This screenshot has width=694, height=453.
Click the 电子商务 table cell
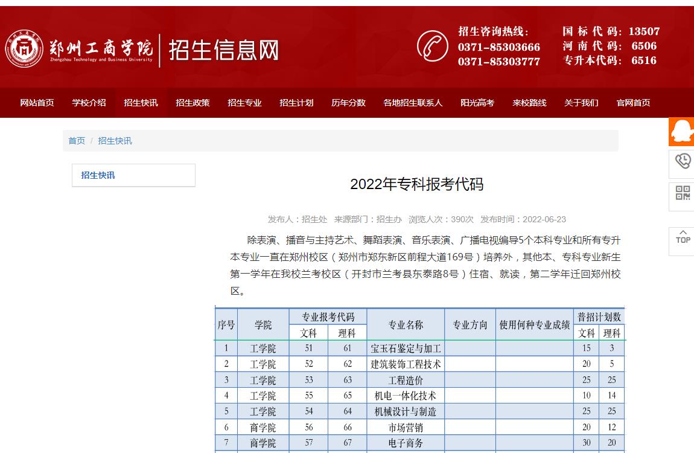coord(406,443)
